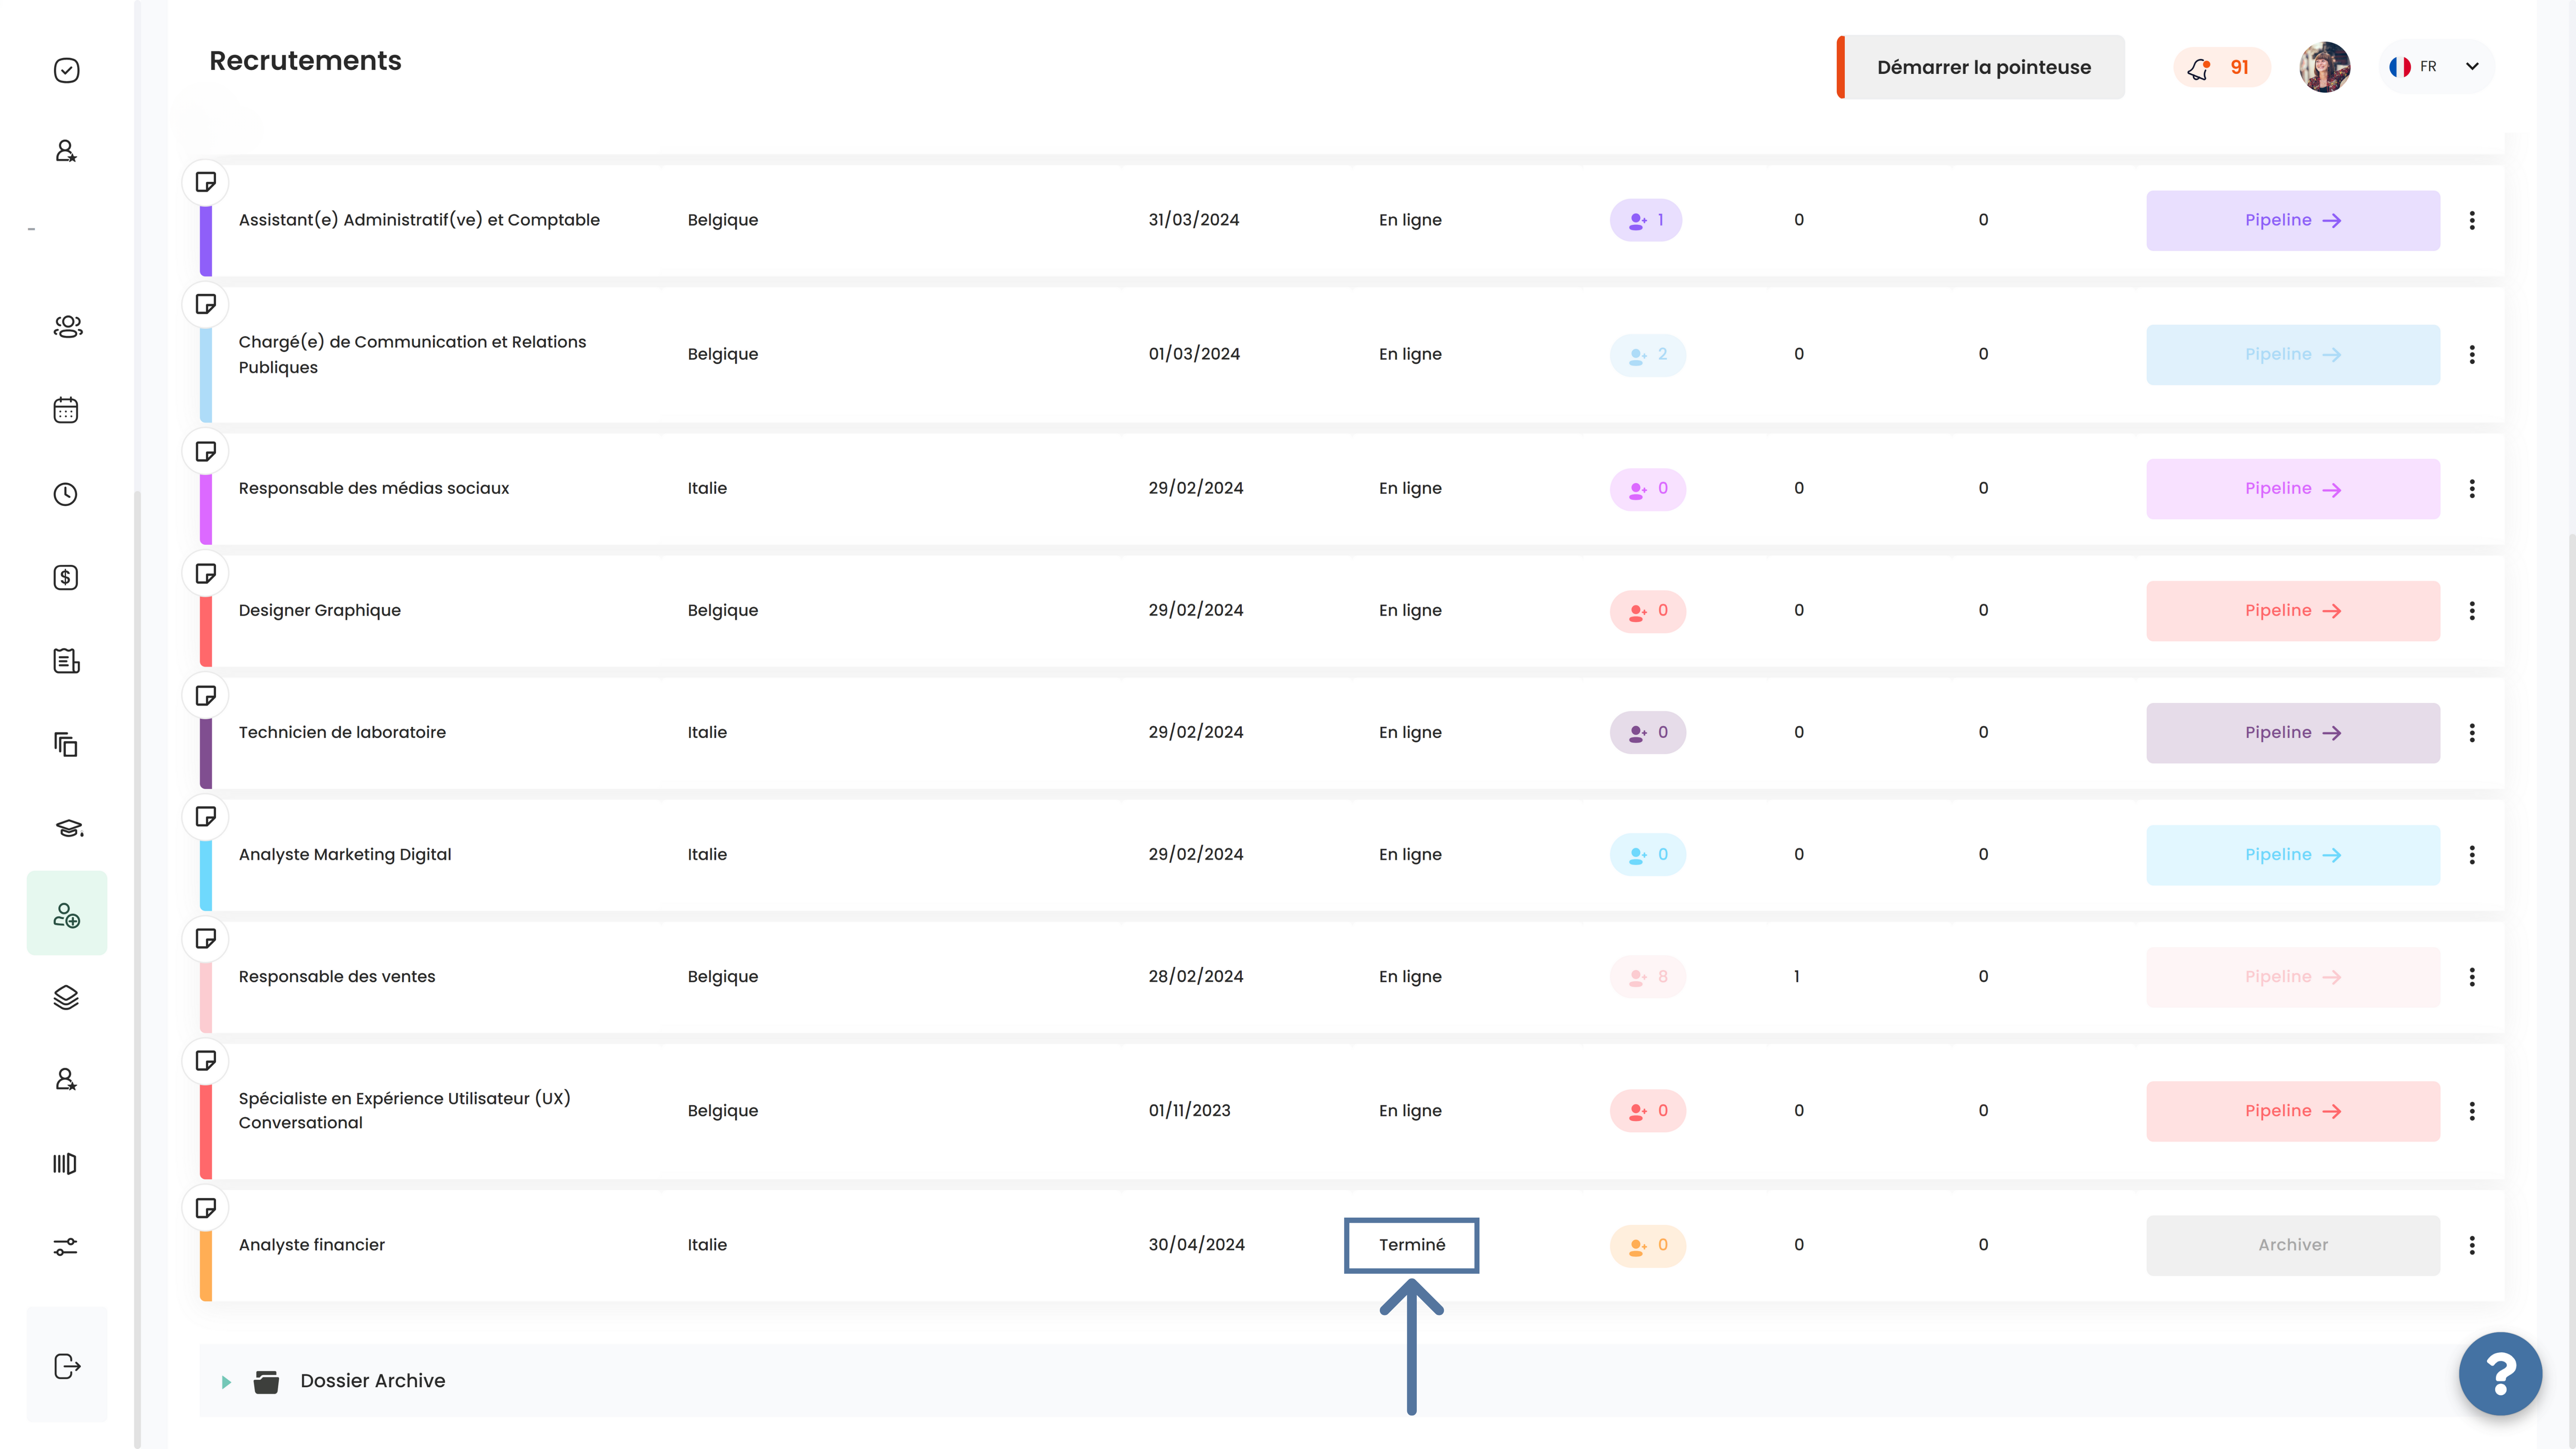
Task: Click the job title Technicien de laboratoire
Action: click(342, 732)
